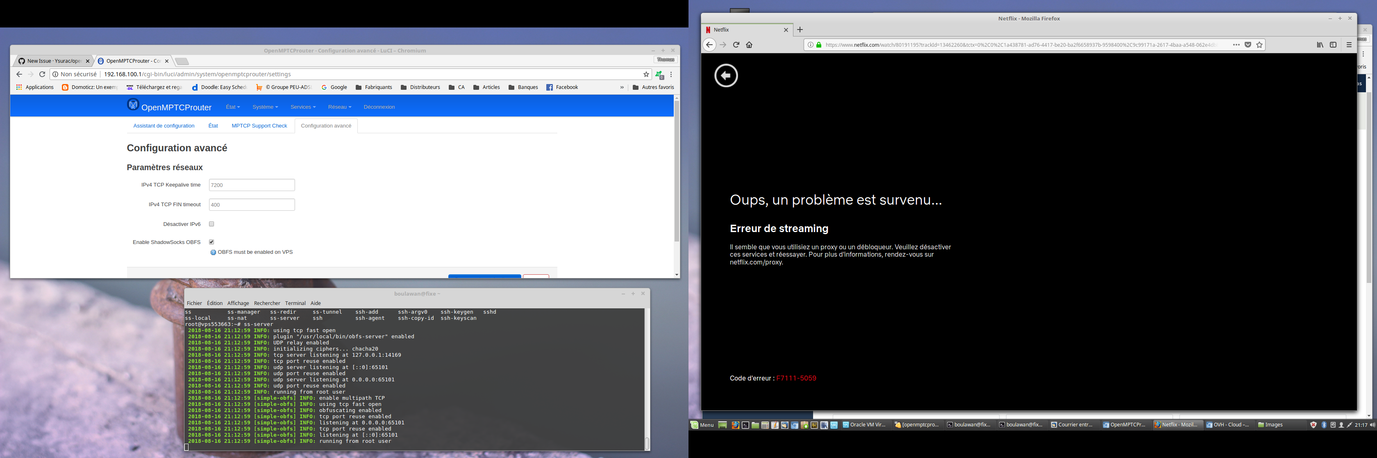Bookmark this page with Chromium star

click(646, 74)
